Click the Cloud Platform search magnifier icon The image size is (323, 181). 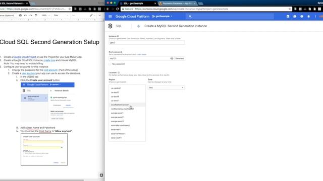tap(190, 17)
